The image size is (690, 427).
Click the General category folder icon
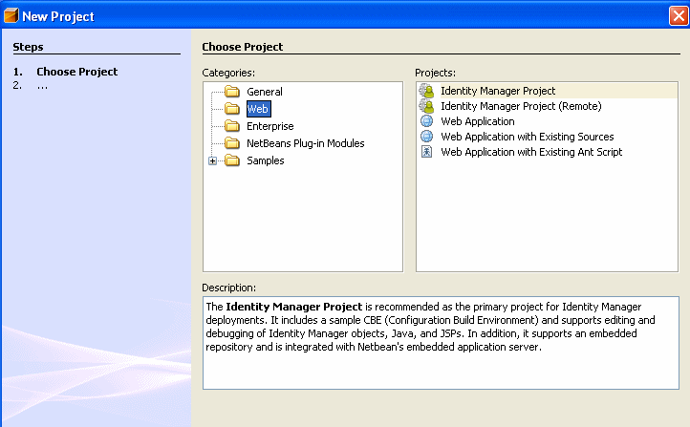232,92
